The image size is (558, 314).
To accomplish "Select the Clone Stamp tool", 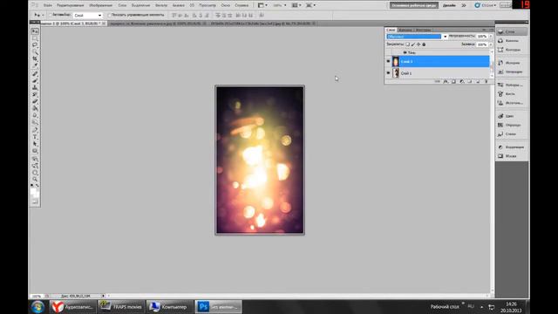I will pos(35,87).
